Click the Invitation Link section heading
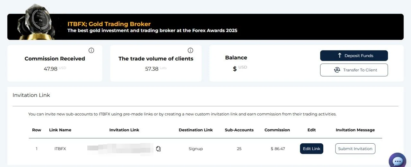Screen dimensions: 411x167 pos(31,95)
